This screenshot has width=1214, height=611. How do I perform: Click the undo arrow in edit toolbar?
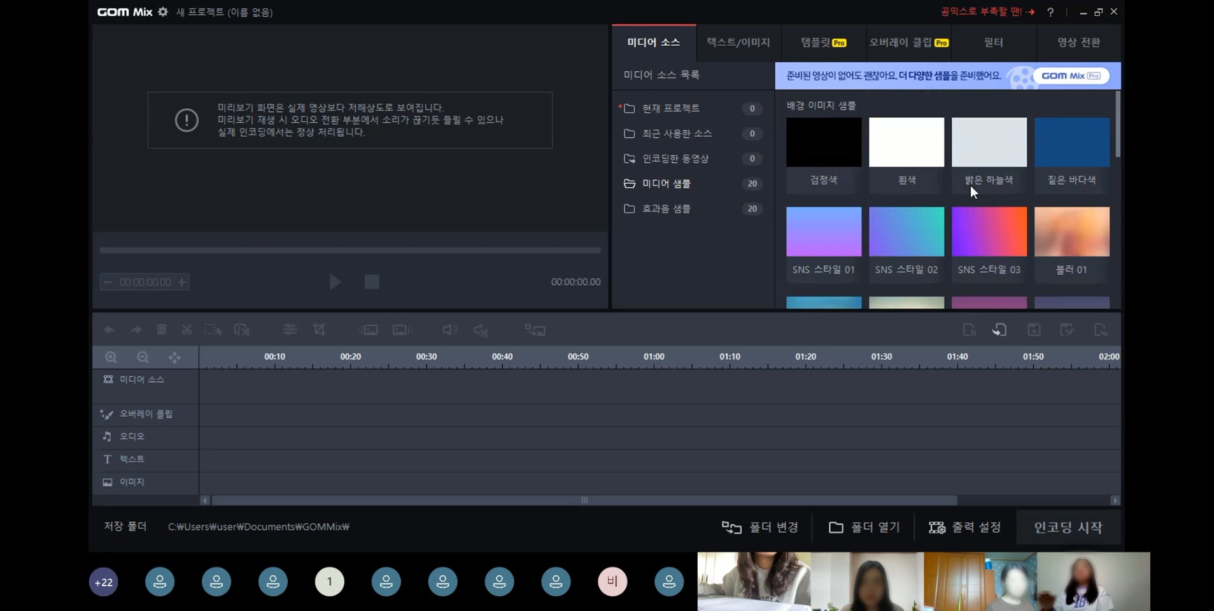click(x=109, y=330)
